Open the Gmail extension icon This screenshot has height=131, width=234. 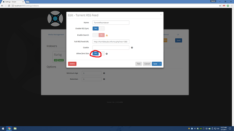pyautogui.click(x=224, y=6)
